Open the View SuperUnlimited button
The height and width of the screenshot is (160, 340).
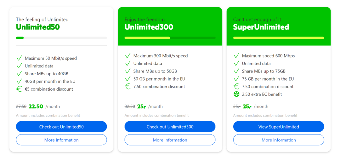[279, 127]
